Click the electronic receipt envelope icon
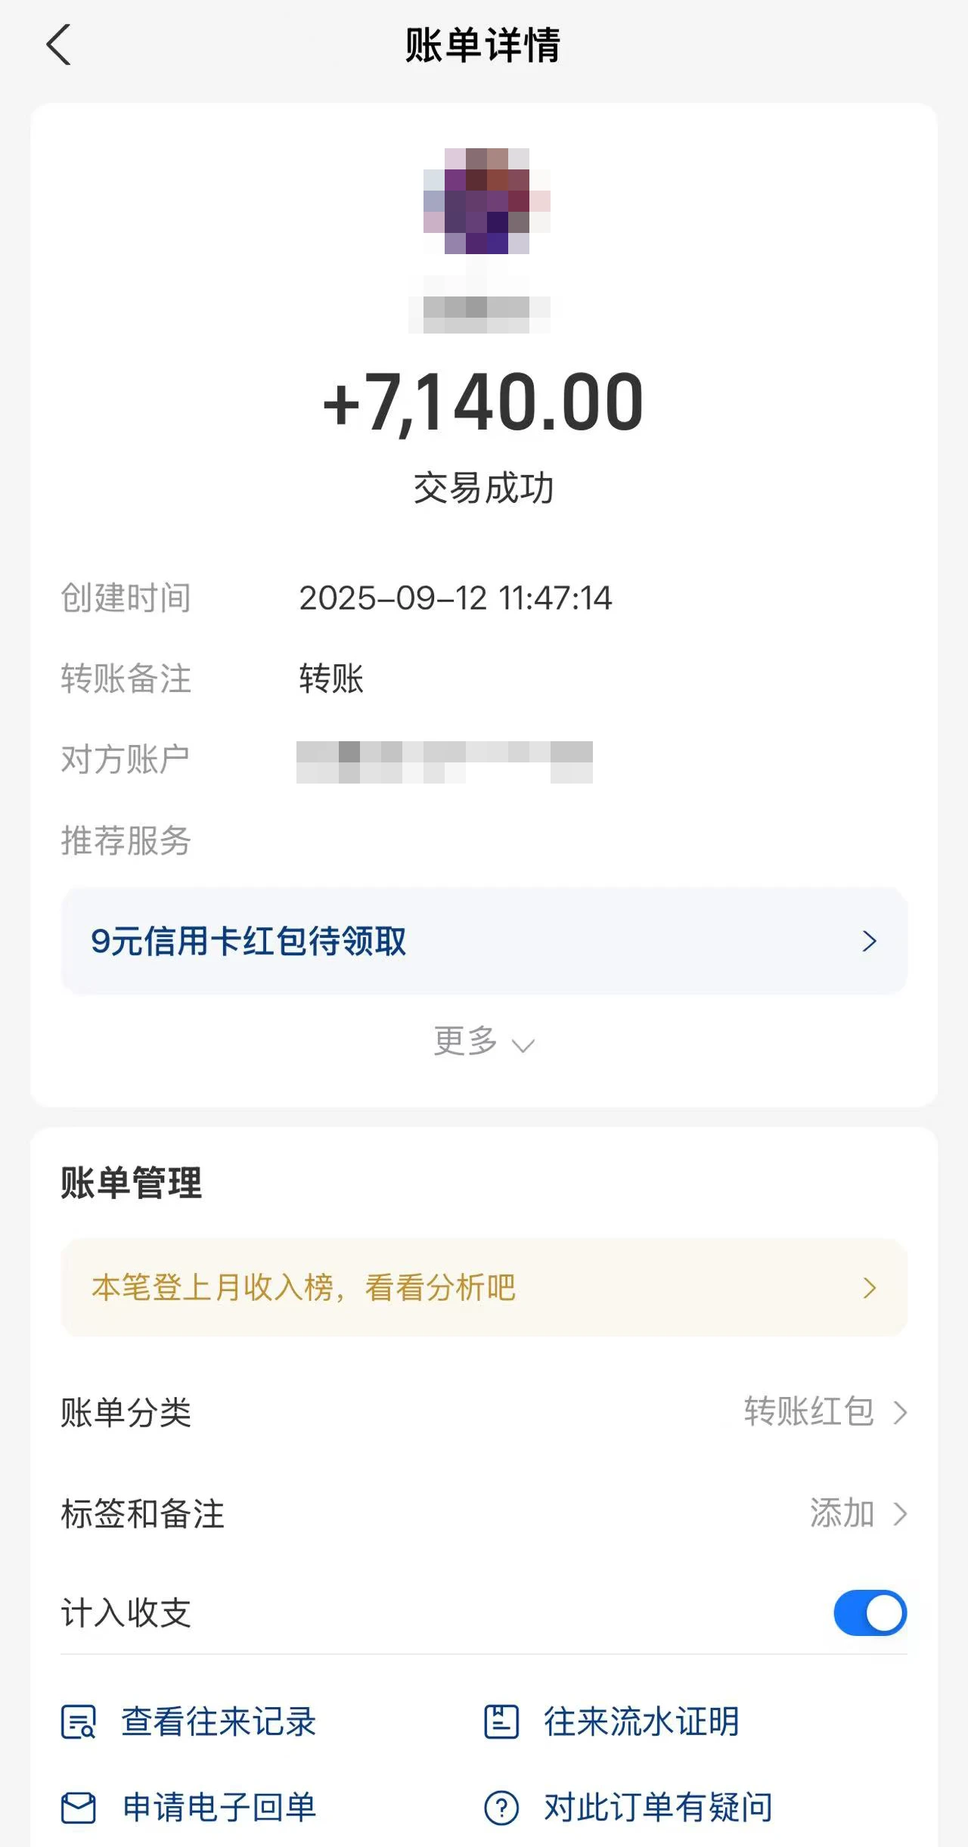 pos(79,1808)
